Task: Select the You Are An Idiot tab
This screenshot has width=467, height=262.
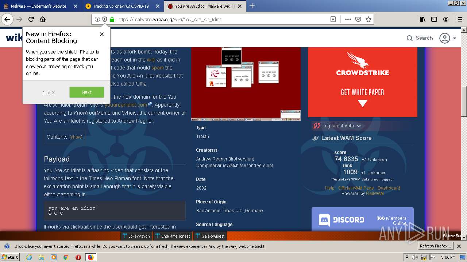Action: coord(204,6)
